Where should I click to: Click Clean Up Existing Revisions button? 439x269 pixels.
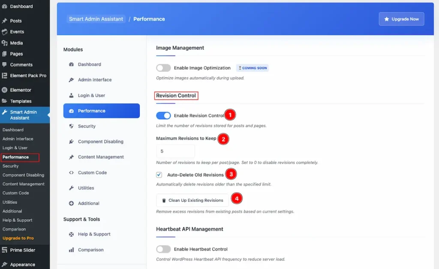(x=192, y=200)
